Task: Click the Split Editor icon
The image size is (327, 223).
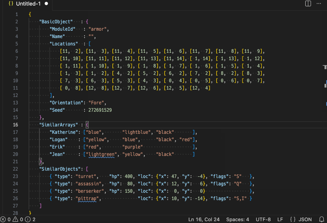Action: click(x=308, y=4)
